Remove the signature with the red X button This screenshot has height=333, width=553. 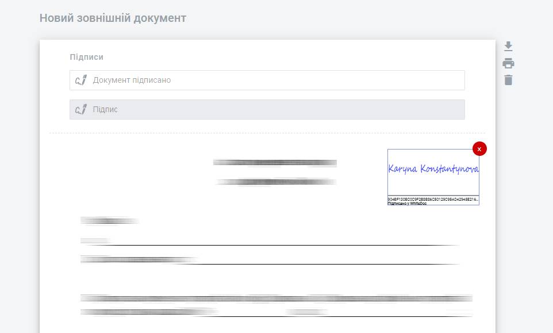(479, 149)
